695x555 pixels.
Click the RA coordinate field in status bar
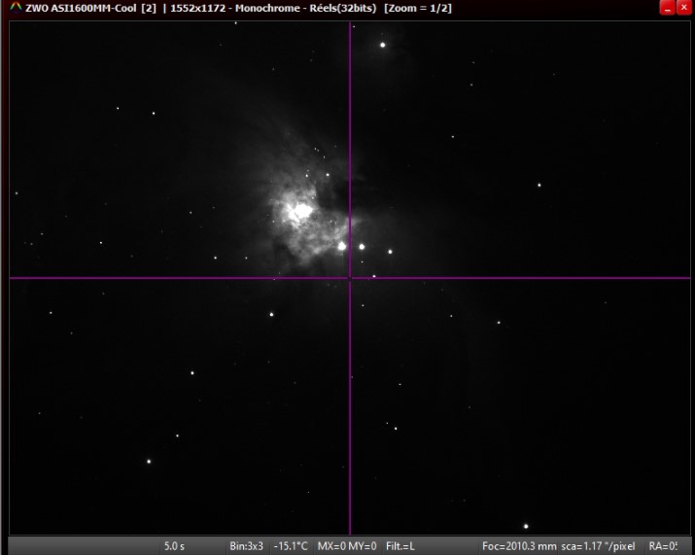(x=663, y=546)
